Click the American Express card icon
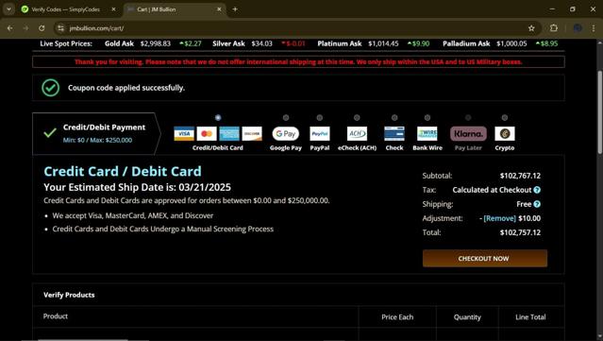 [229, 133]
